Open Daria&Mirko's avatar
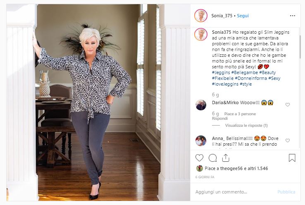Image resolution: width=305 pixels, height=205 pixels. click(x=201, y=105)
